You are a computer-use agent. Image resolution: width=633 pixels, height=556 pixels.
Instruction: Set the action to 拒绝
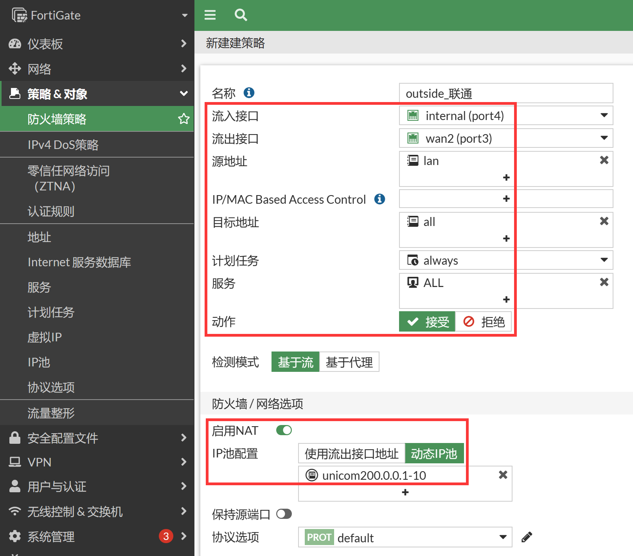click(484, 322)
